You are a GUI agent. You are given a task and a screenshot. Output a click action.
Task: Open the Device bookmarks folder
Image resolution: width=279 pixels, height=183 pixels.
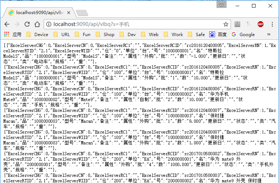pos(37,34)
